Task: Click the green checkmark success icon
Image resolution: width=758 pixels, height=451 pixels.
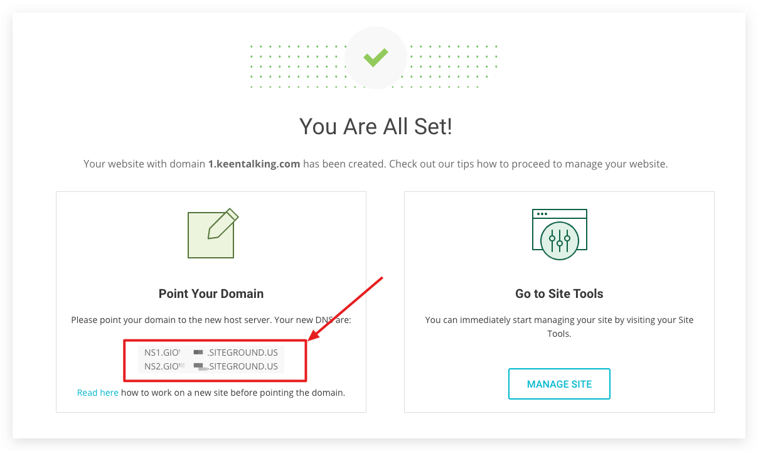Action: pyautogui.click(x=375, y=57)
